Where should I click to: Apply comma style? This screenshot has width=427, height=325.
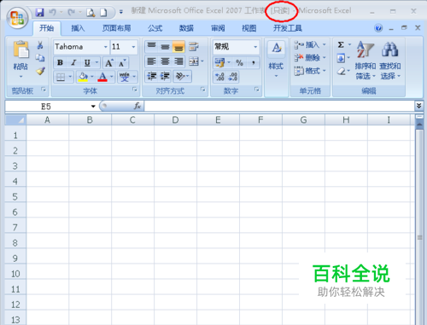[x=253, y=62]
